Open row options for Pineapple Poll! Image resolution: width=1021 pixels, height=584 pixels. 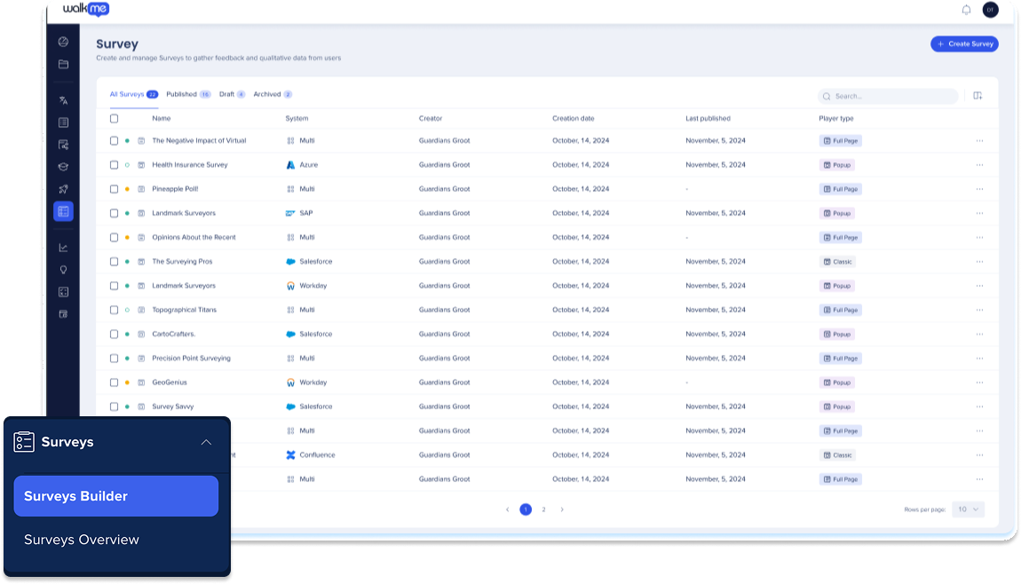[x=979, y=189]
